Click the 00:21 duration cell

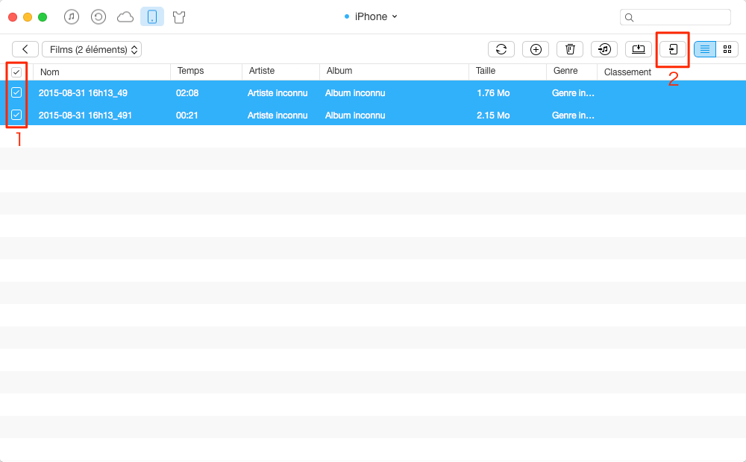pyautogui.click(x=187, y=115)
